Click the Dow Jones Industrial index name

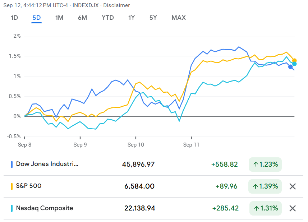(47, 164)
